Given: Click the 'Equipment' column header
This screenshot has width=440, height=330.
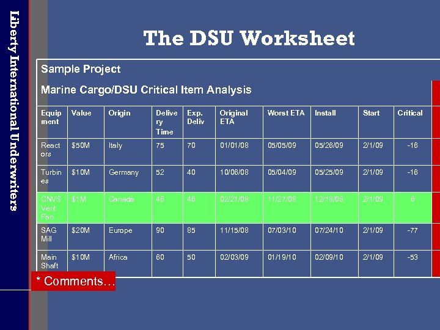Looking at the screenshot, I should (52, 122).
